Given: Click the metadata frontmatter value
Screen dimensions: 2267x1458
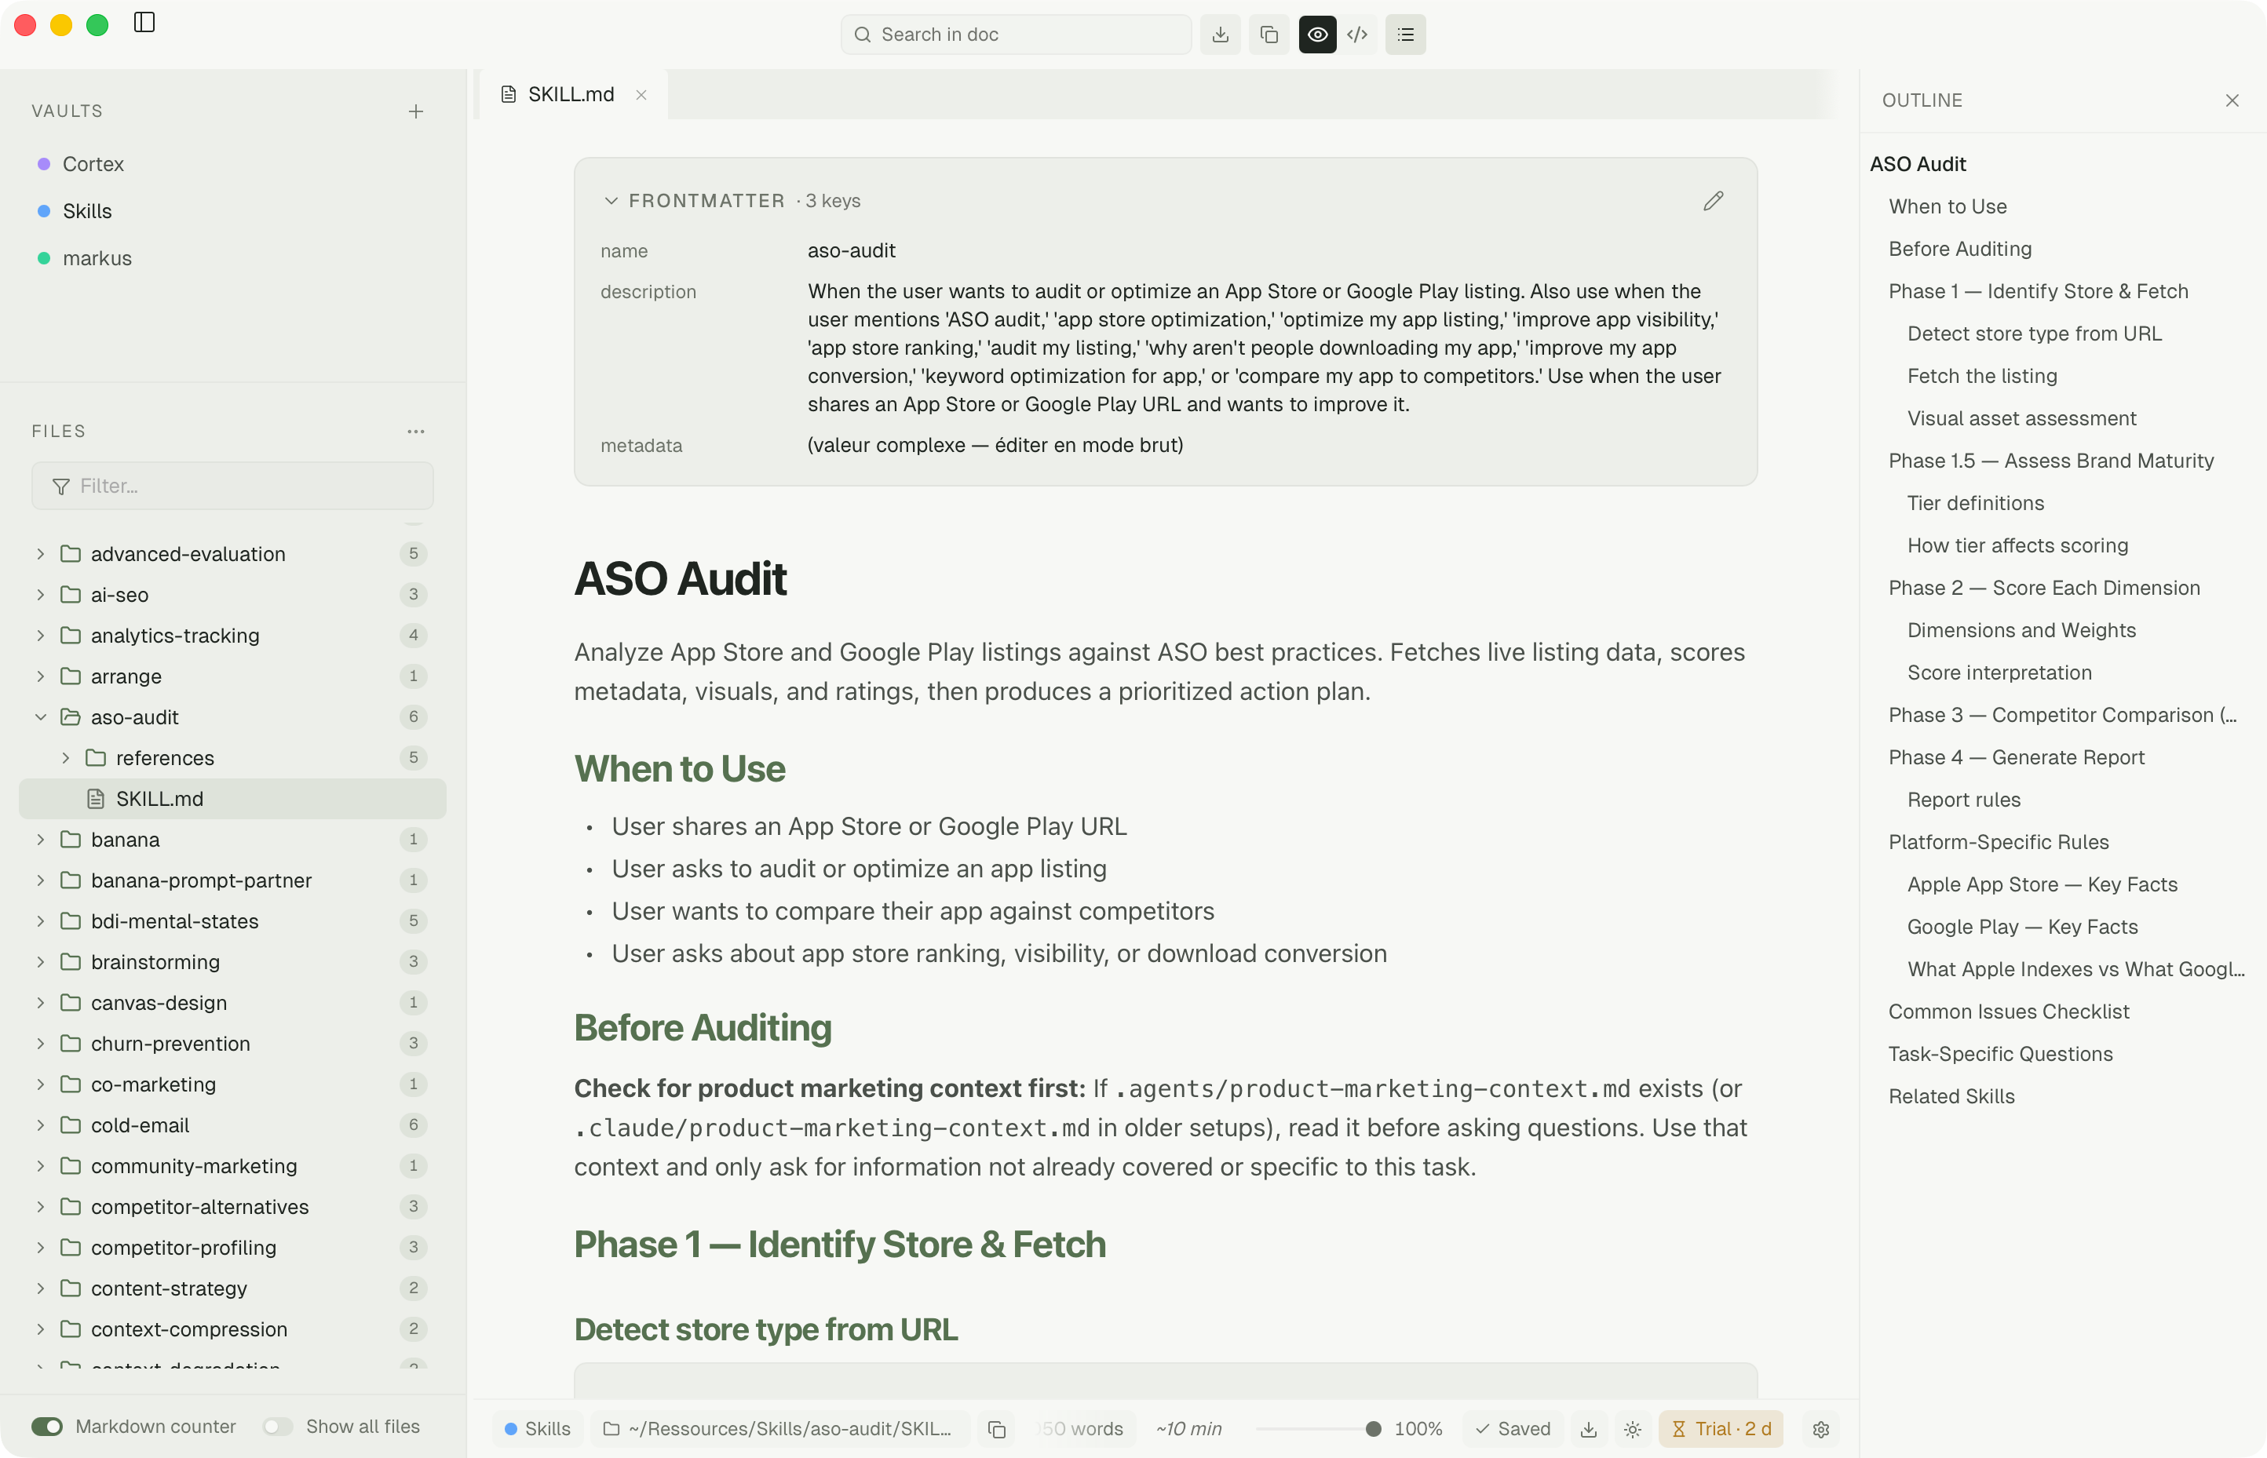Looking at the screenshot, I should pyautogui.click(x=995, y=445).
